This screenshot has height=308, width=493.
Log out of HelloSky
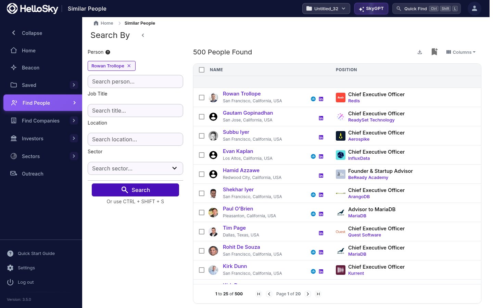click(21, 282)
